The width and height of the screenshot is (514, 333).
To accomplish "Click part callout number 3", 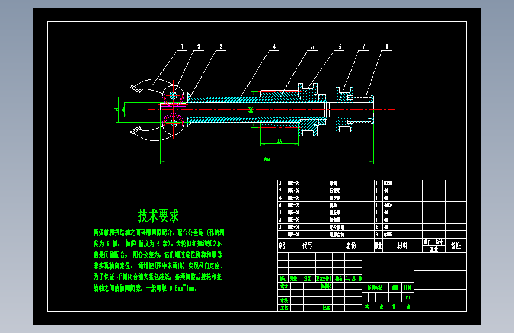I will click(221, 47).
